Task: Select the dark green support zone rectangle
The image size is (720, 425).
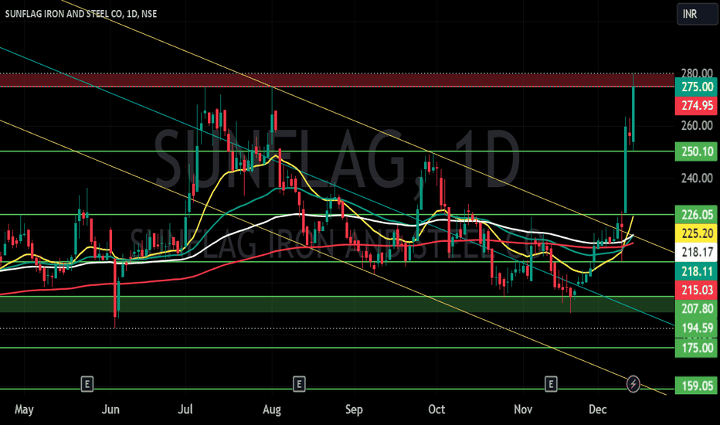Action: point(337,304)
